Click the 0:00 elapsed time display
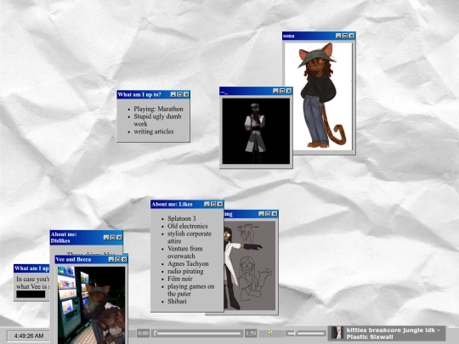This screenshot has width=459, height=344. coord(143,333)
